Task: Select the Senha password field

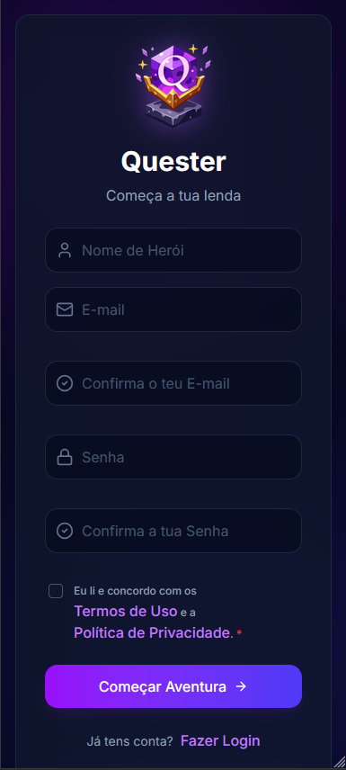Action: coord(173,457)
